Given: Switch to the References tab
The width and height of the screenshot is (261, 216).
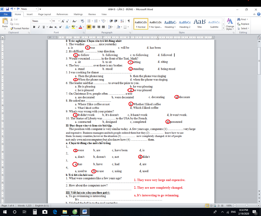Looking at the screenshot, I should pos(62,14).
